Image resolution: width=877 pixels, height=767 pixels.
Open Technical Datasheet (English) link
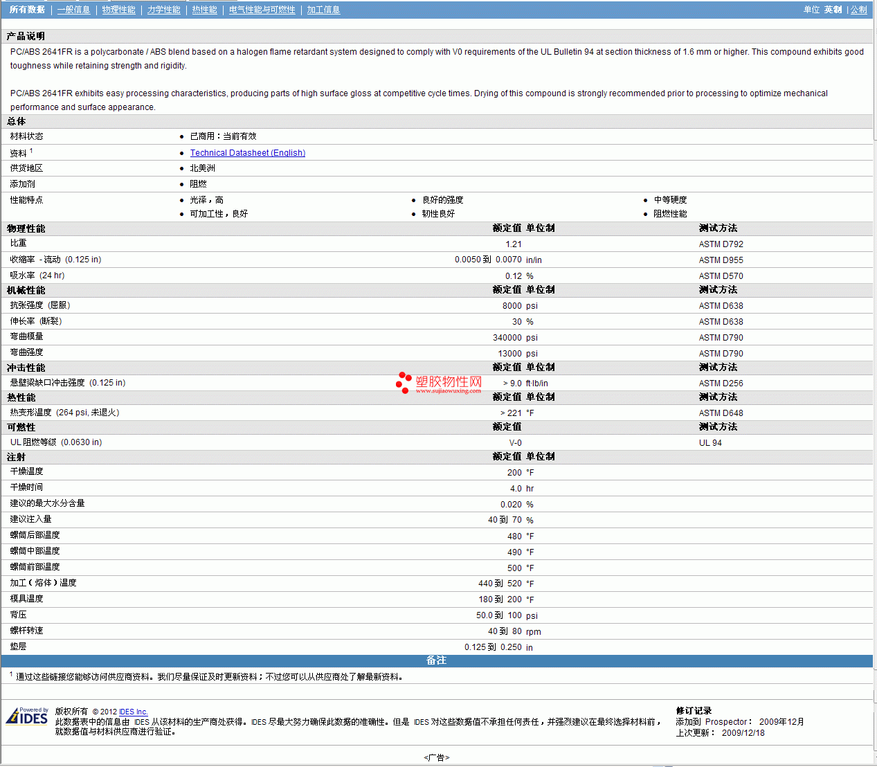tap(247, 153)
